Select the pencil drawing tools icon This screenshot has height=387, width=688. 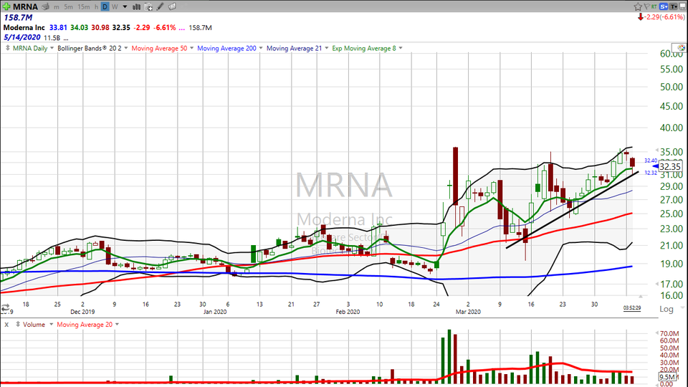(x=160, y=6)
